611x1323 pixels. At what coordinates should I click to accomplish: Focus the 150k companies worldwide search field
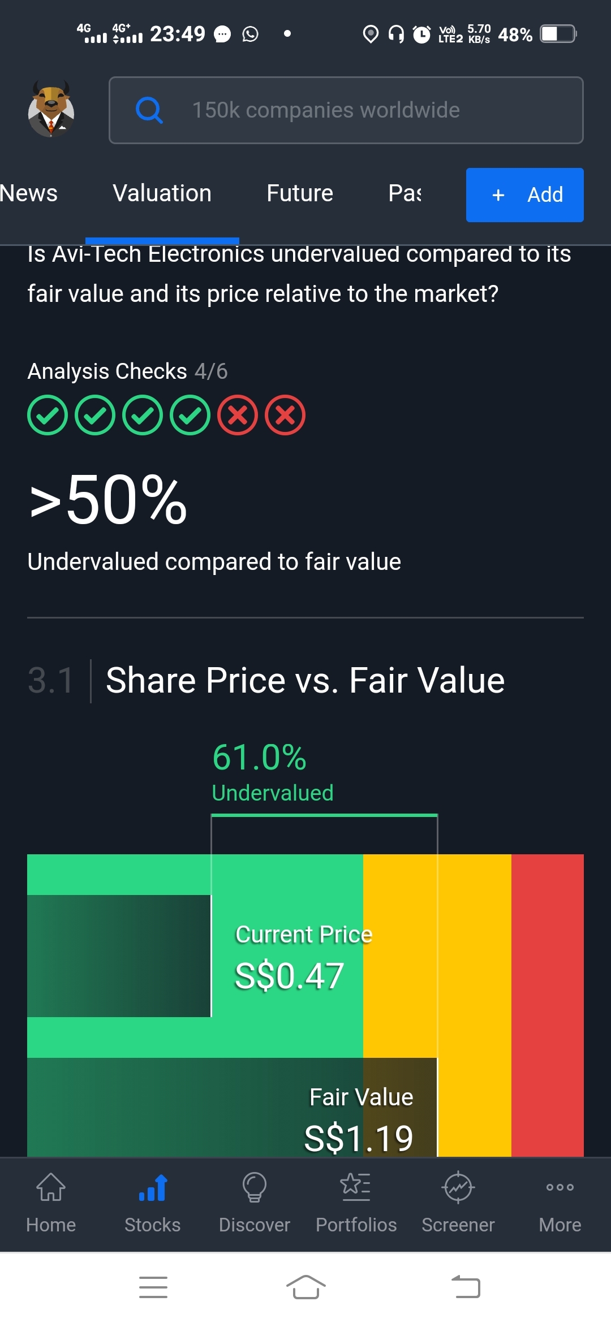[346, 110]
